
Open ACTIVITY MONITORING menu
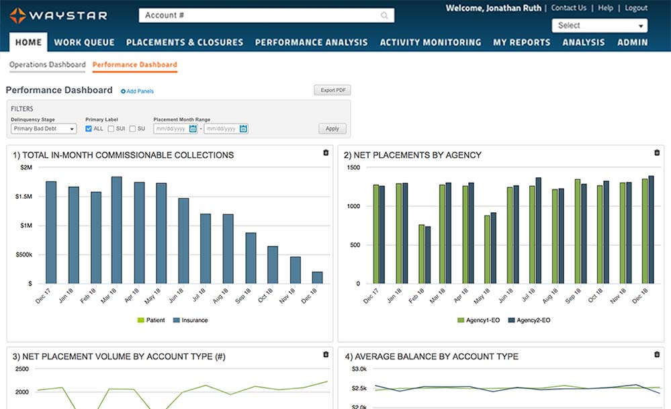tap(431, 42)
